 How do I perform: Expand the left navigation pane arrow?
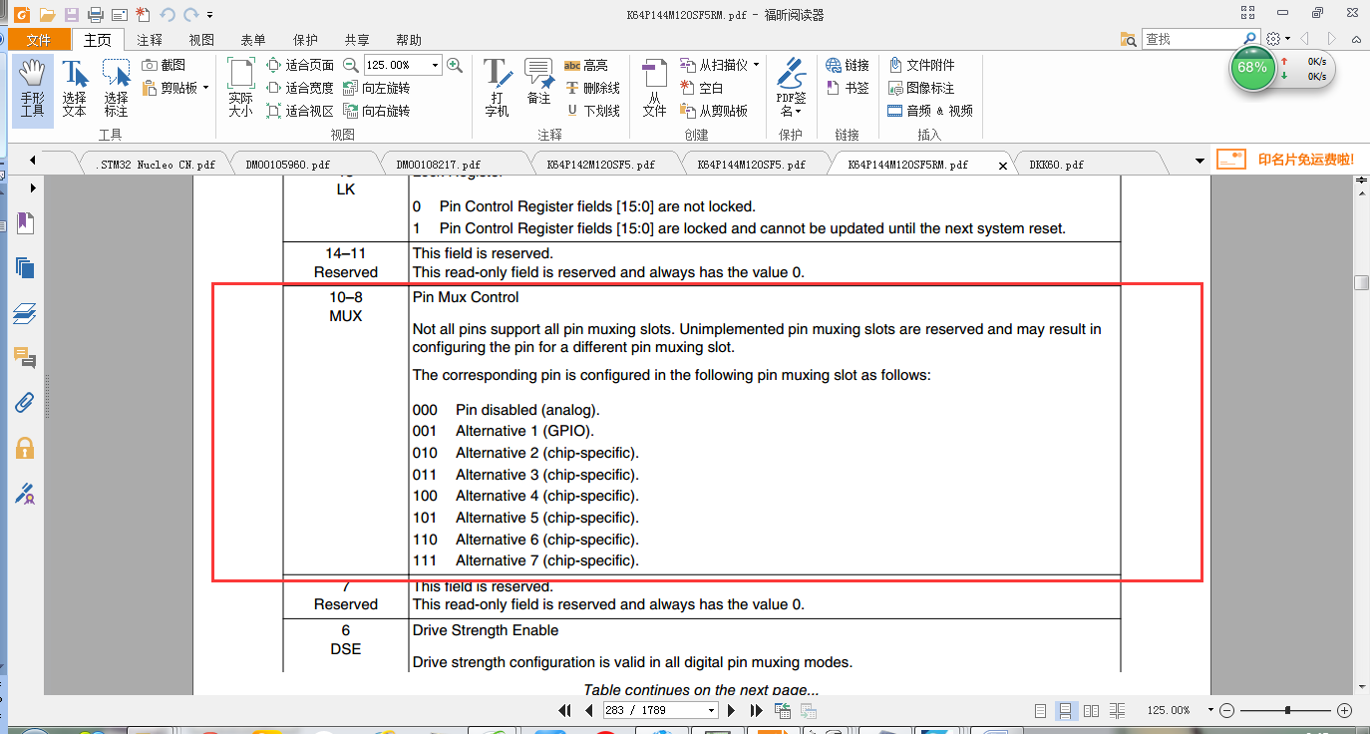(x=33, y=187)
